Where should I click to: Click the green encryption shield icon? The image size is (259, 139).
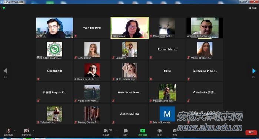[4, 8]
